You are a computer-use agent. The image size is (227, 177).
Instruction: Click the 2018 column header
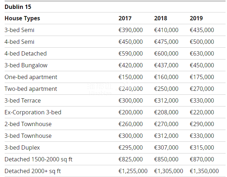pyautogui.click(x=160, y=18)
